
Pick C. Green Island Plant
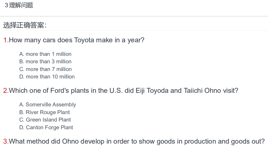pos(45,120)
